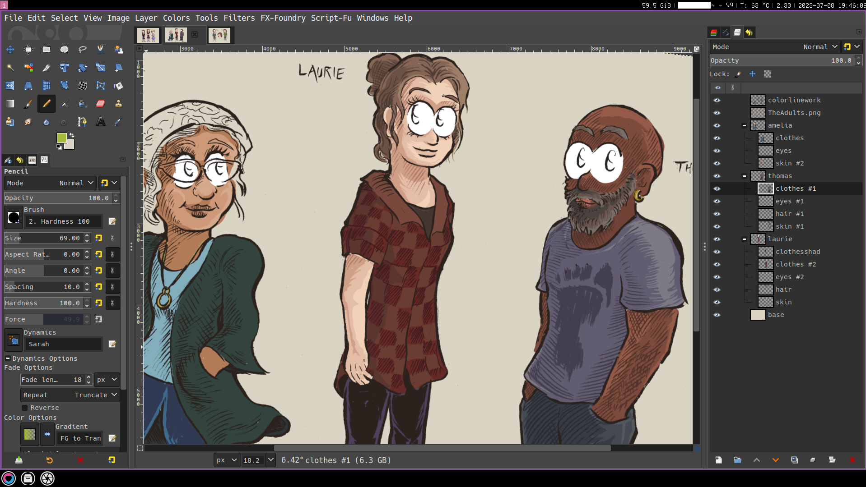
Task: Select the hair #1 layer
Action: [789, 214]
